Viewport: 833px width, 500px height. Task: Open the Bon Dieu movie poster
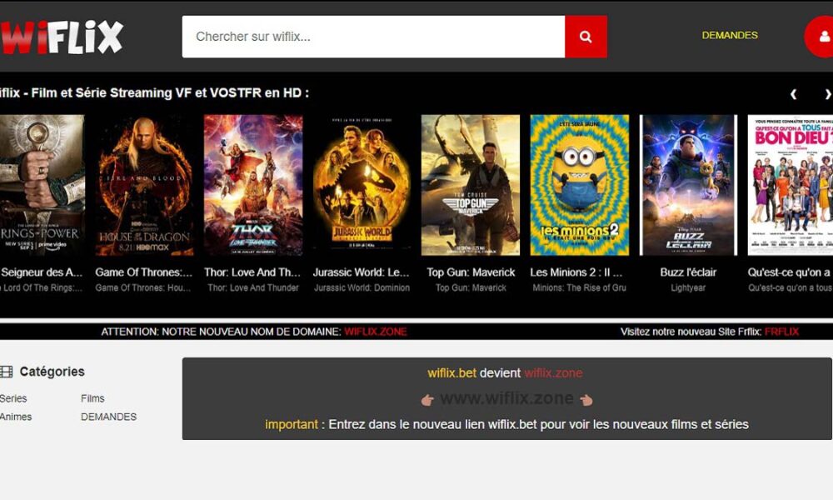pos(791,185)
